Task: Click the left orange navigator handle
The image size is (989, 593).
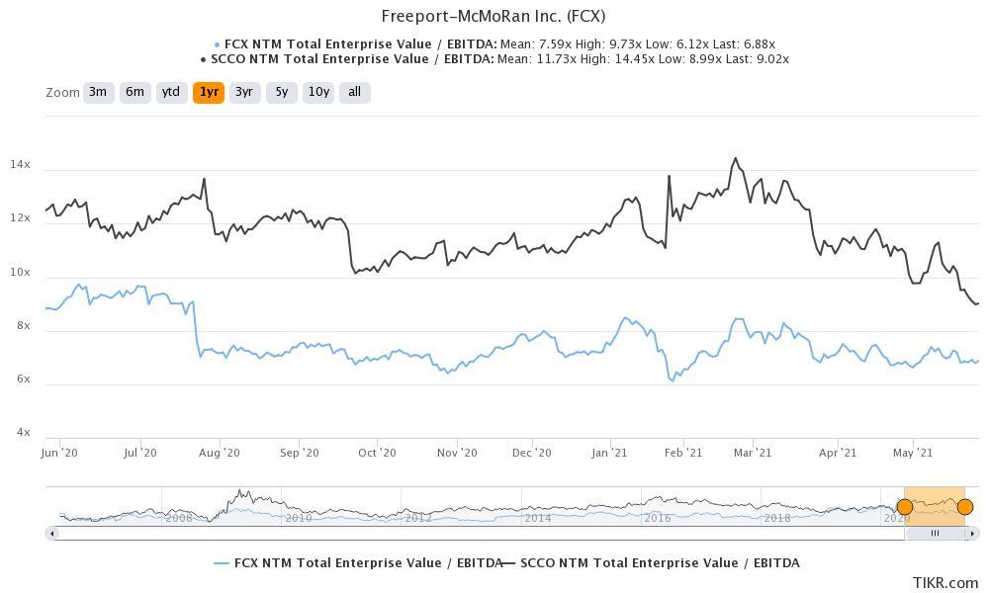Action: coord(904,507)
